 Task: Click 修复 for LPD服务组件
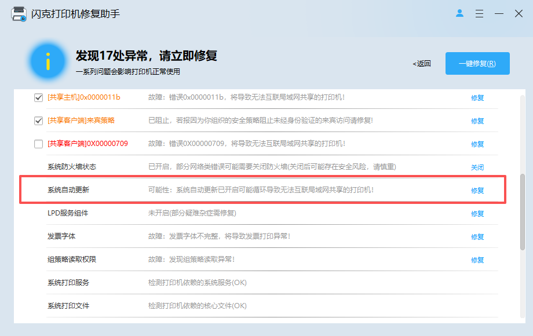[x=477, y=213]
